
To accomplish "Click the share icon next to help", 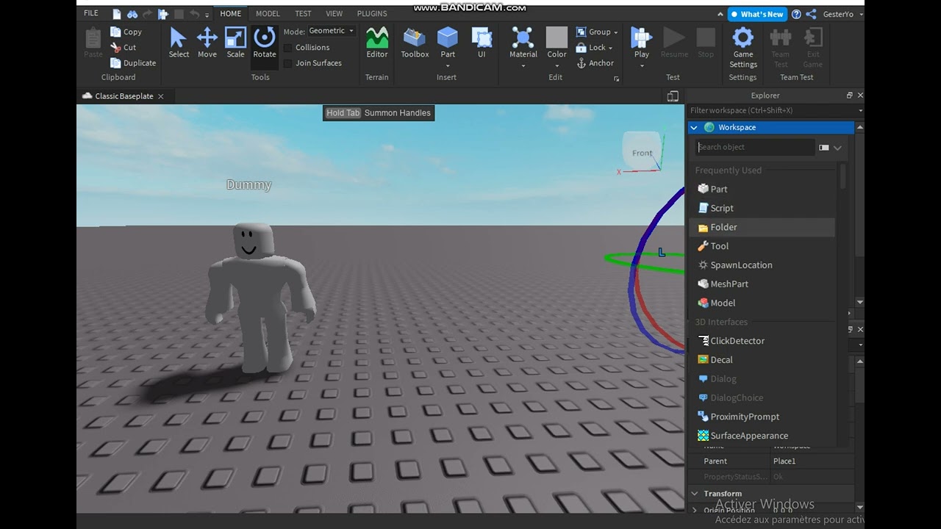I will [x=811, y=14].
